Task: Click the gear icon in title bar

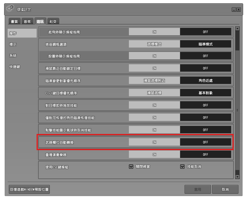Action: click(x=10, y=8)
